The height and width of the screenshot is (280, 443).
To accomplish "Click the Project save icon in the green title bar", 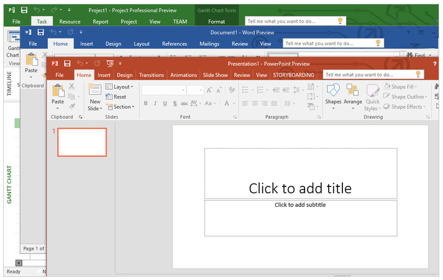I will pyautogui.click(x=24, y=11).
